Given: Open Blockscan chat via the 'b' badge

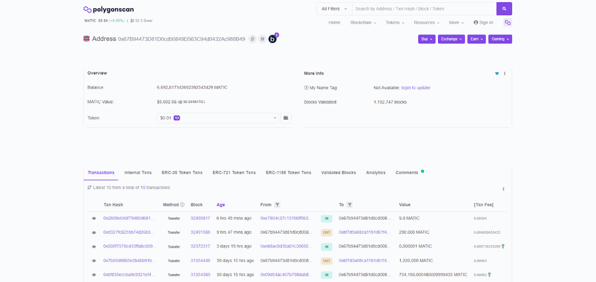Looking at the screenshot, I should 272,39.
